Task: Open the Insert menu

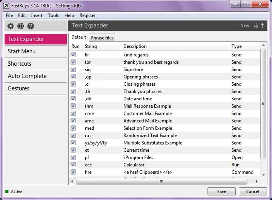Action: 37,15
